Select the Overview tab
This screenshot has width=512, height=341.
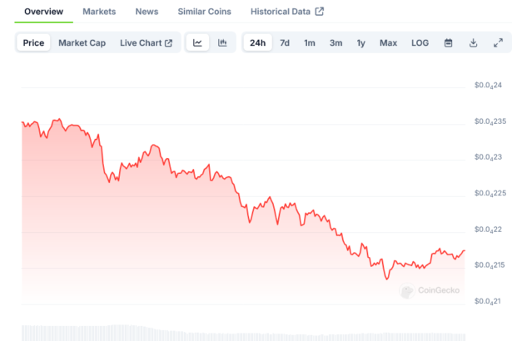pyautogui.click(x=43, y=12)
